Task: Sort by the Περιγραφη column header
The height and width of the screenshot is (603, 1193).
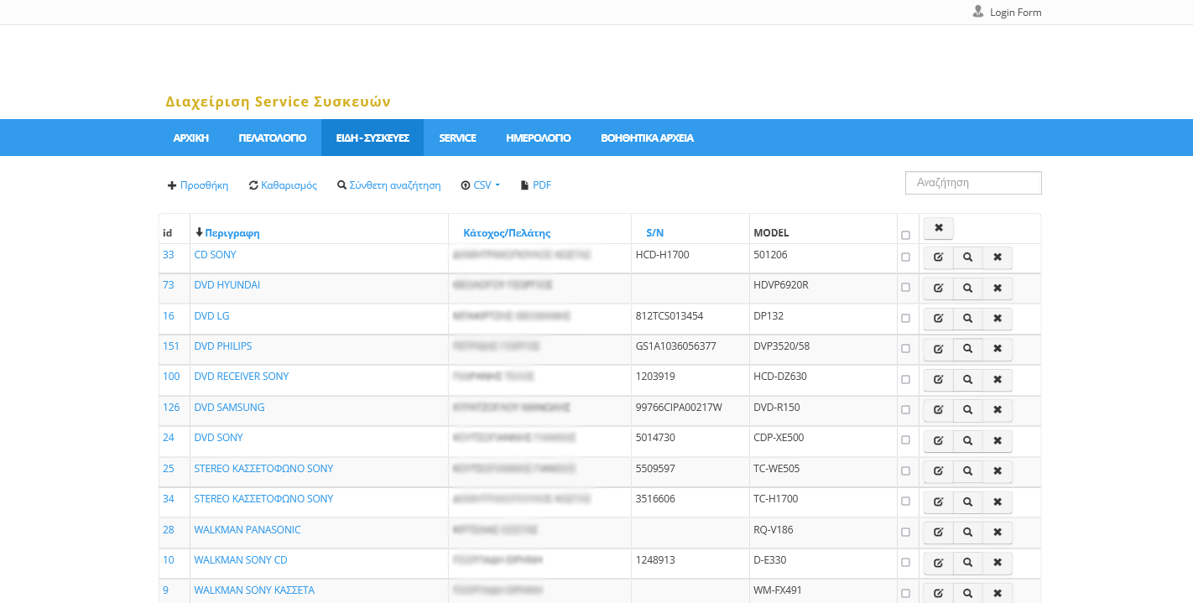Action: tap(232, 233)
